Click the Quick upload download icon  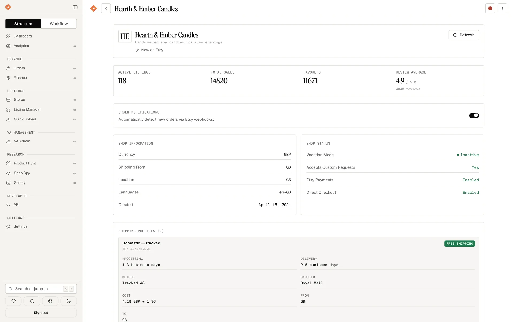tap(8, 119)
